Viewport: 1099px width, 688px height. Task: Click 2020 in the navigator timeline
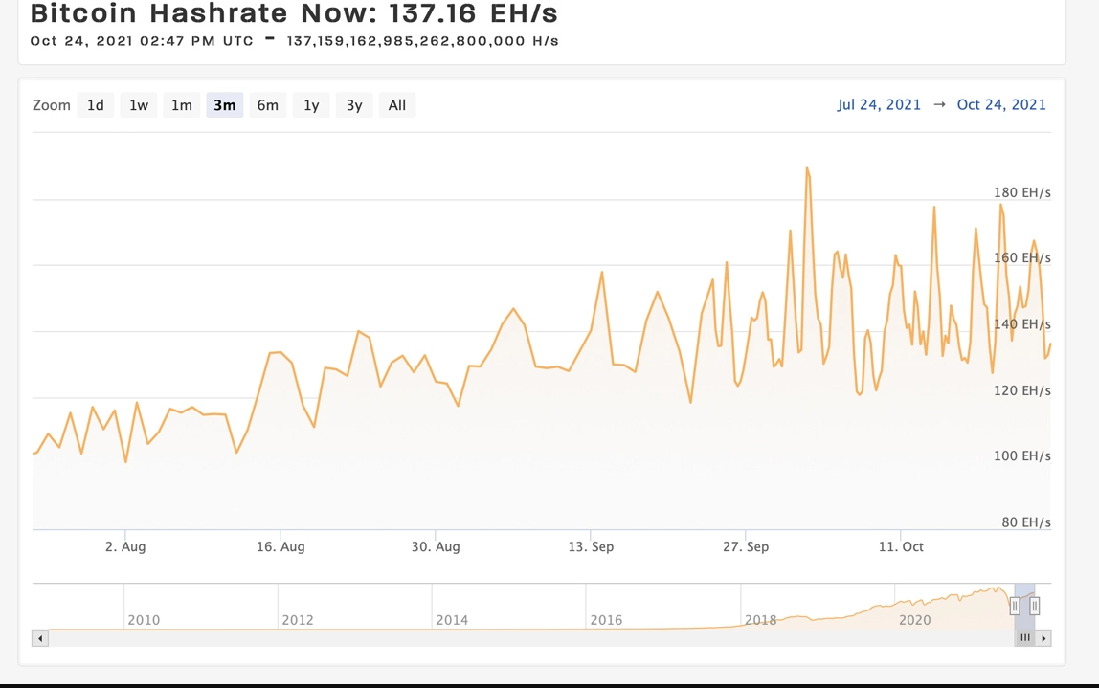914,620
